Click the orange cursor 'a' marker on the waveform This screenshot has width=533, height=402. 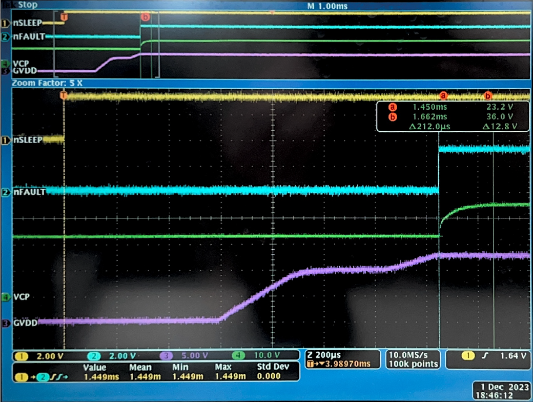click(x=443, y=95)
